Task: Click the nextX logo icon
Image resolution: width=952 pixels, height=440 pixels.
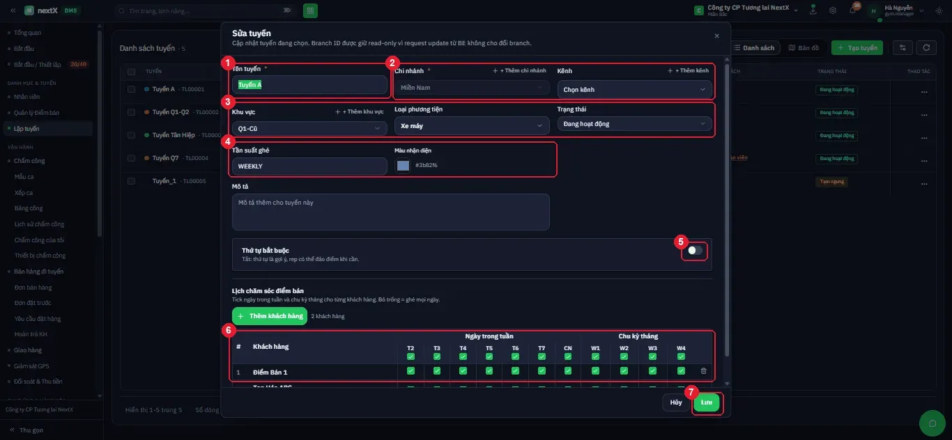Action: click(x=29, y=10)
